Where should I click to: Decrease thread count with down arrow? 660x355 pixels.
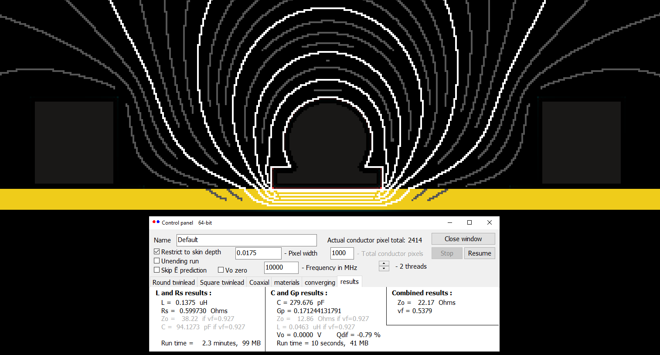coord(384,269)
